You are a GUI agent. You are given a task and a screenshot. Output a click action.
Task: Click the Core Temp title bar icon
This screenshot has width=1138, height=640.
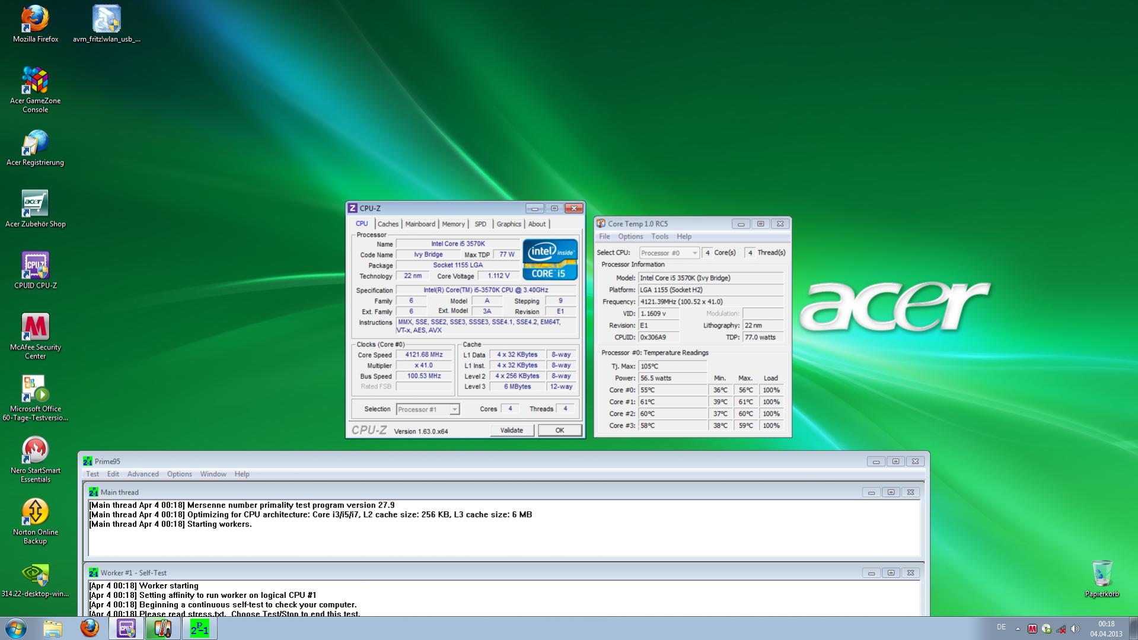pos(601,224)
